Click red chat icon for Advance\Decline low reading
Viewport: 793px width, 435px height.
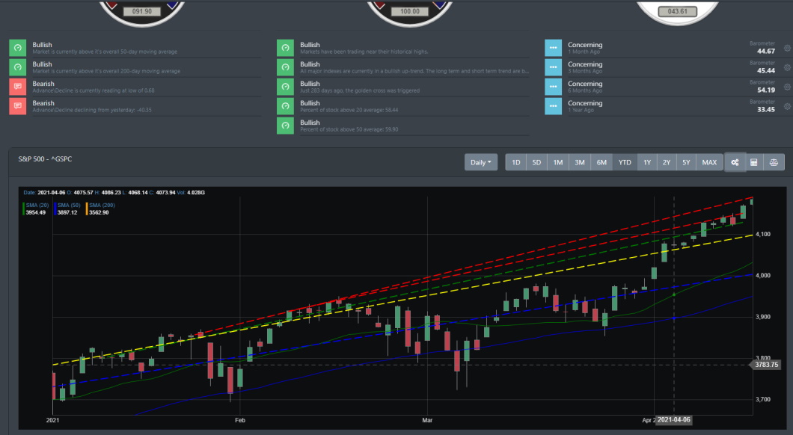pos(17,87)
